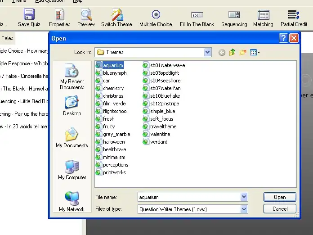Add a Sequencing question

click(x=234, y=18)
